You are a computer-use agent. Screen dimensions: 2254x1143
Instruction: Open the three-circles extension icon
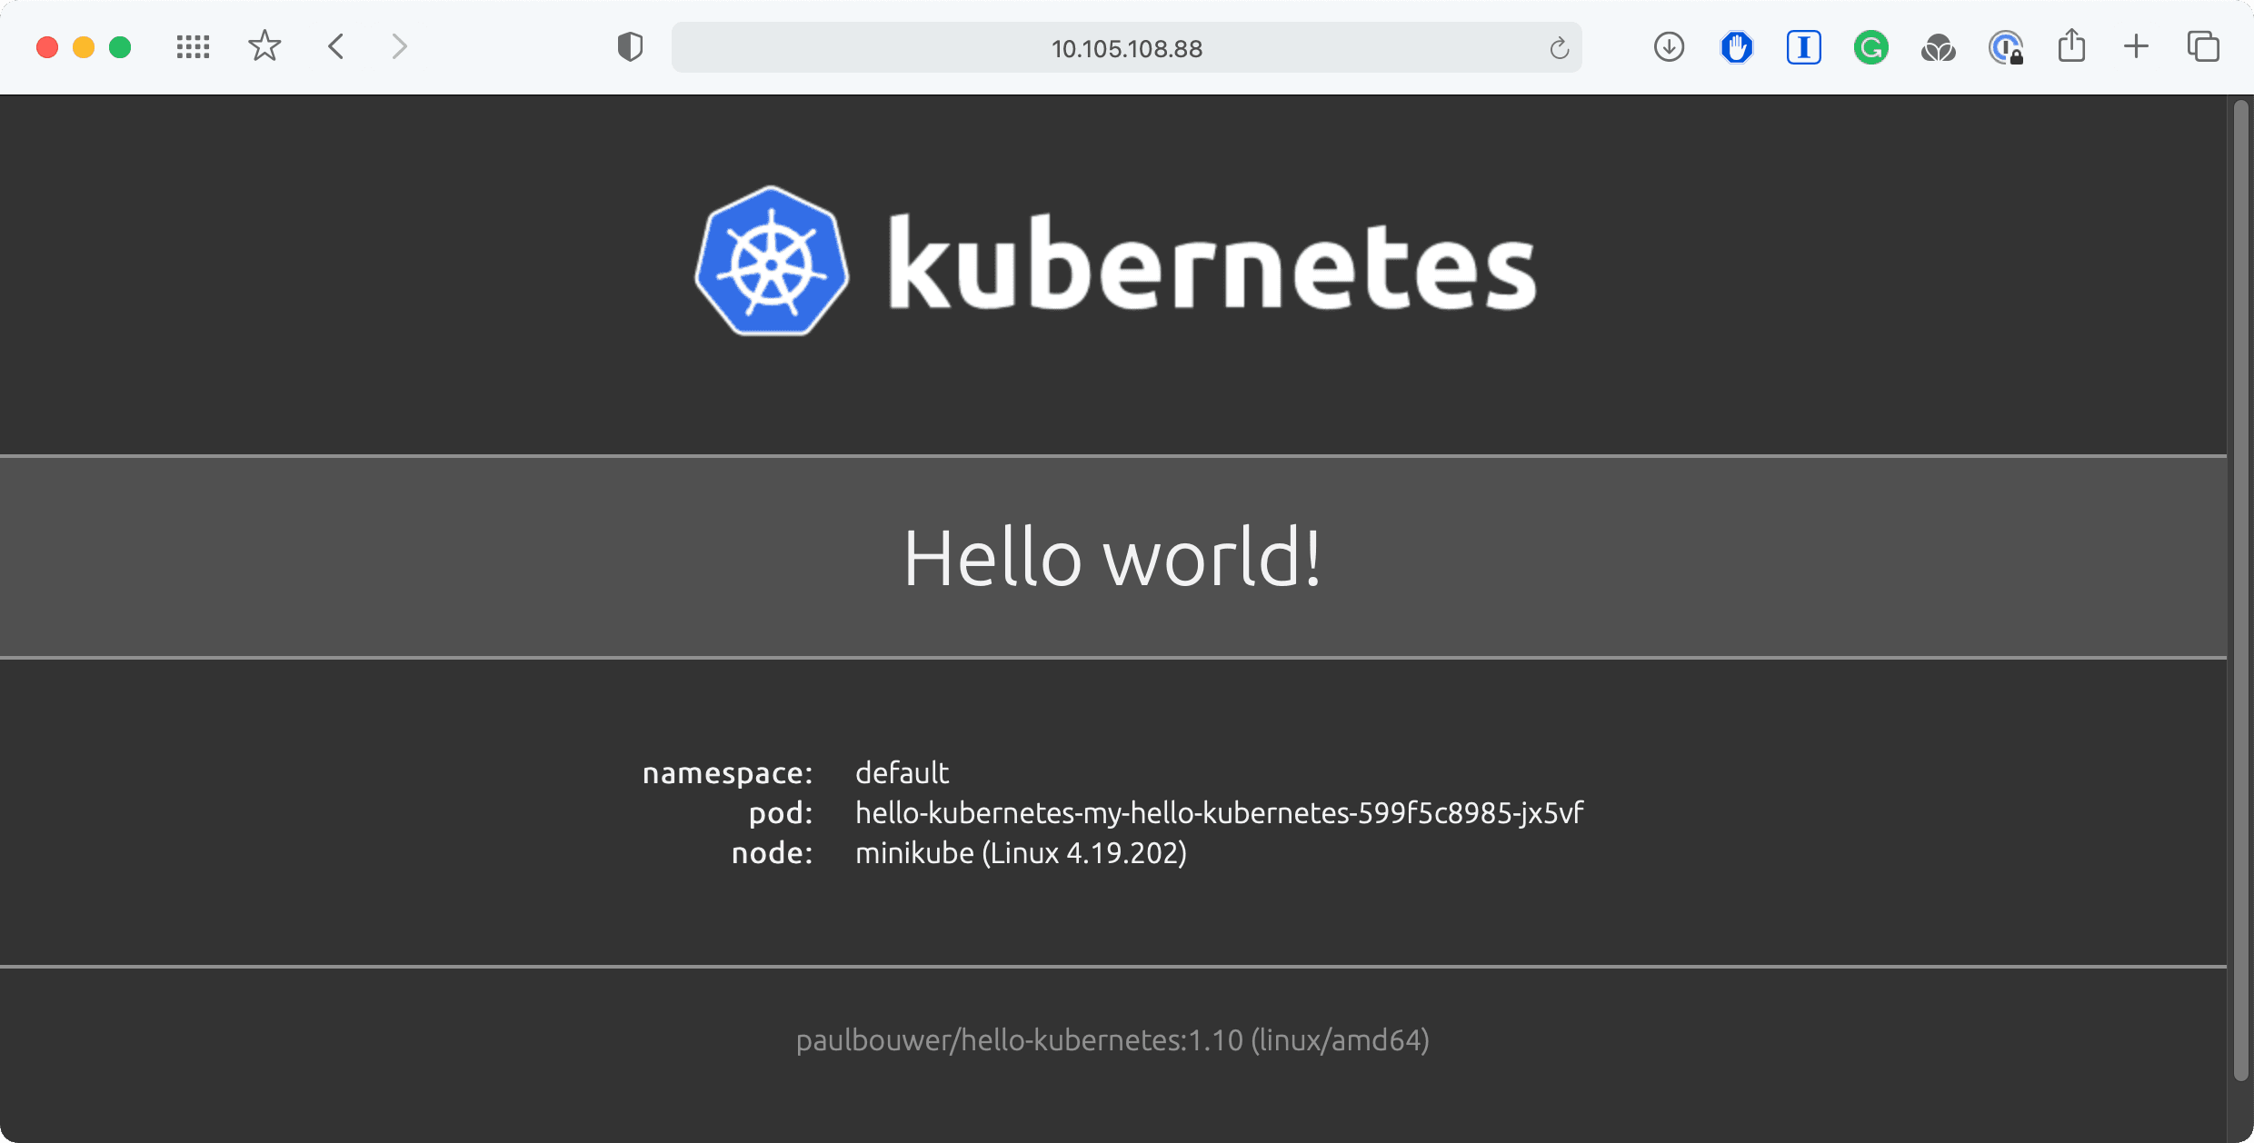[1938, 48]
